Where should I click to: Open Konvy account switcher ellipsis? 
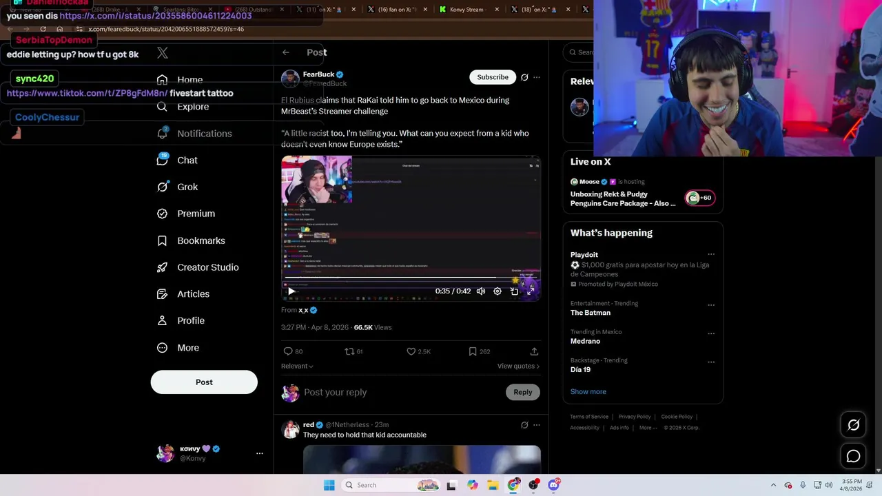tap(260, 453)
